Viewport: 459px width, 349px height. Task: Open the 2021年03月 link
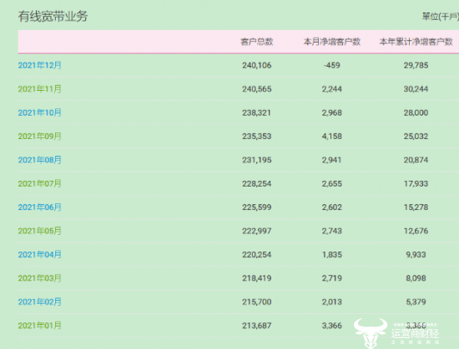pyautogui.click(x=40, y=278)
